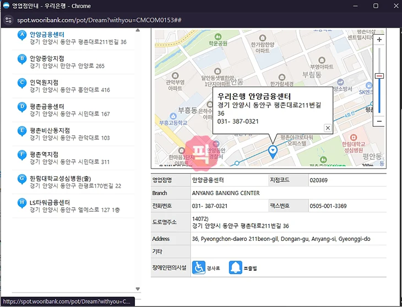Click the address bar URL spot.wooribank.com
Screen dimensions: 402x307
(x=99, y=20)
